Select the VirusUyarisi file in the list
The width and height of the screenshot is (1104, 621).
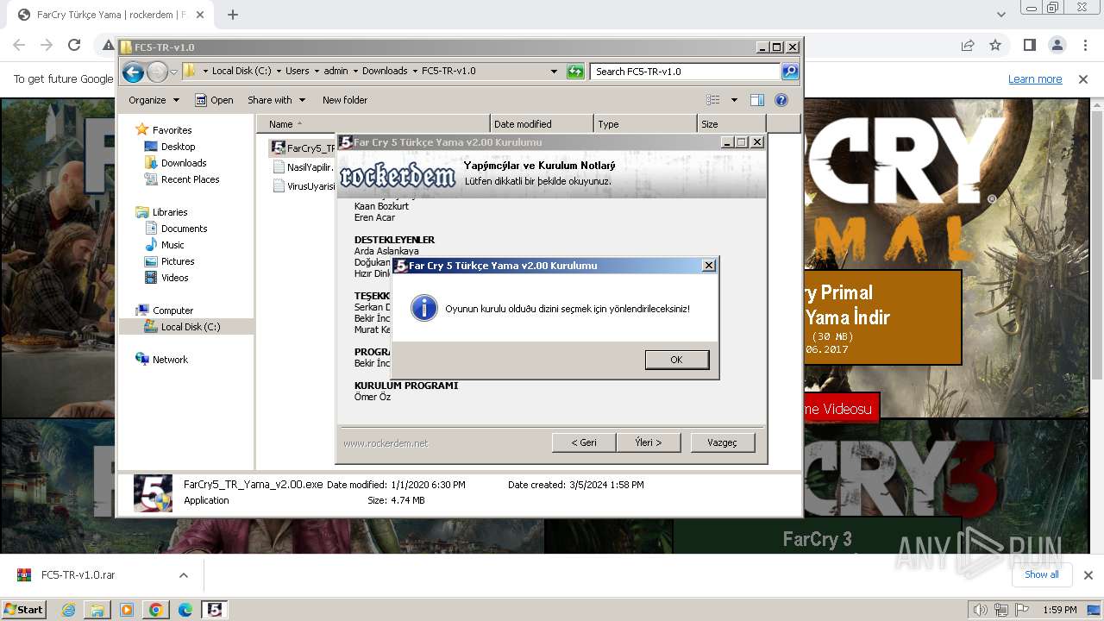[304, 185]
